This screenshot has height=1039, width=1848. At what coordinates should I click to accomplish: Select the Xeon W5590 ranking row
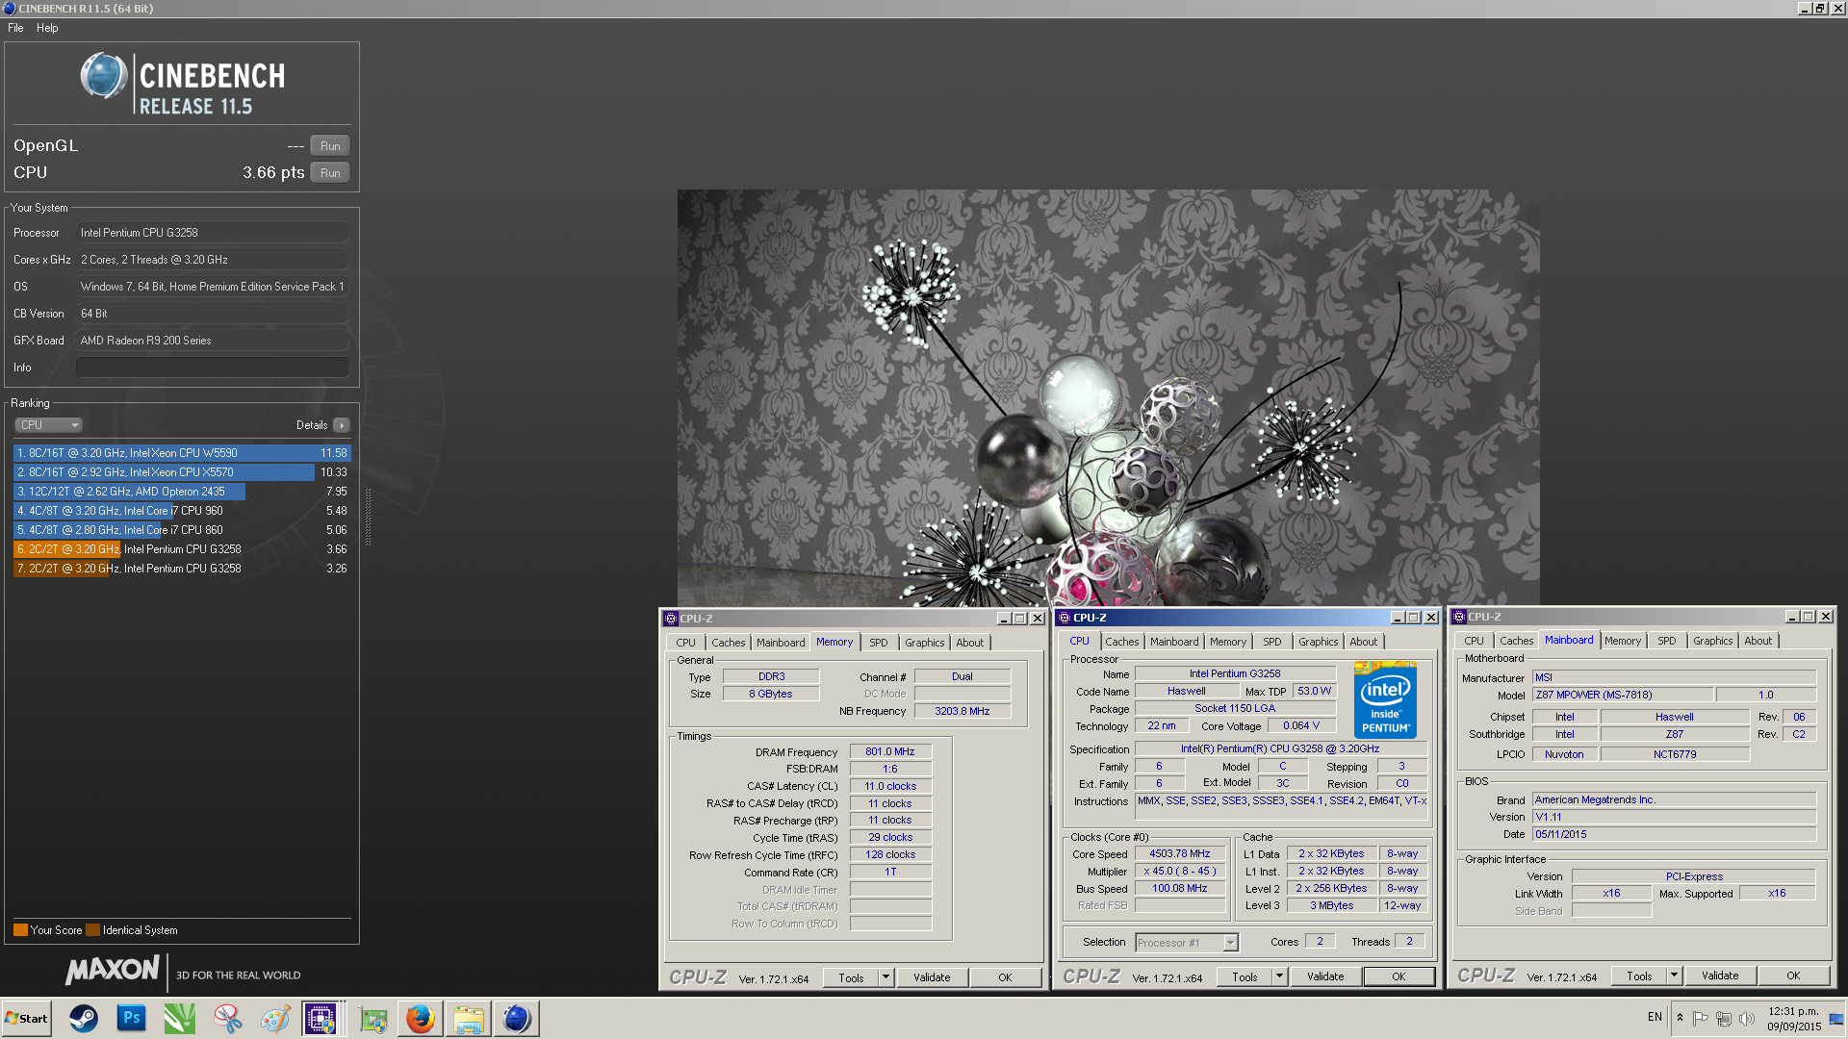tap(182, 453)
